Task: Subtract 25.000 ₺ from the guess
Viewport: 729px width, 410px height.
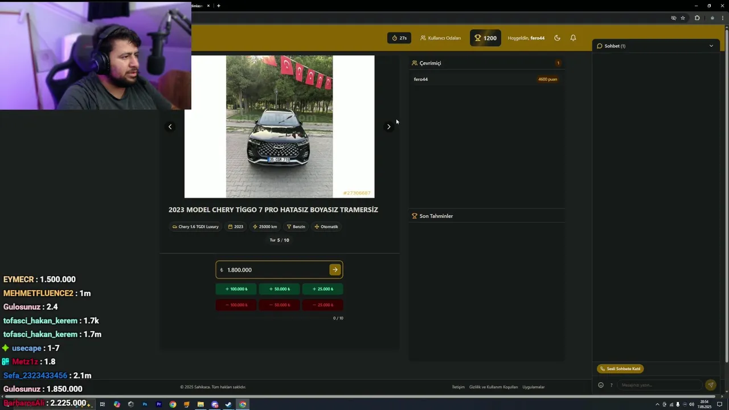Action: pyautogui.click(x=322, y=305)
